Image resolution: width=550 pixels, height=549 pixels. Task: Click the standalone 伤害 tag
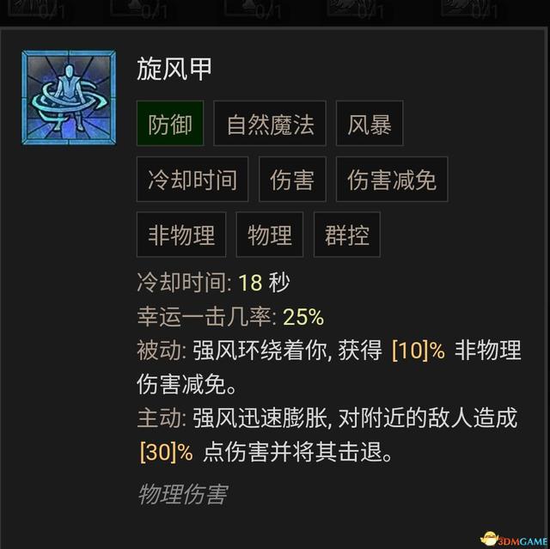[292, 180]
